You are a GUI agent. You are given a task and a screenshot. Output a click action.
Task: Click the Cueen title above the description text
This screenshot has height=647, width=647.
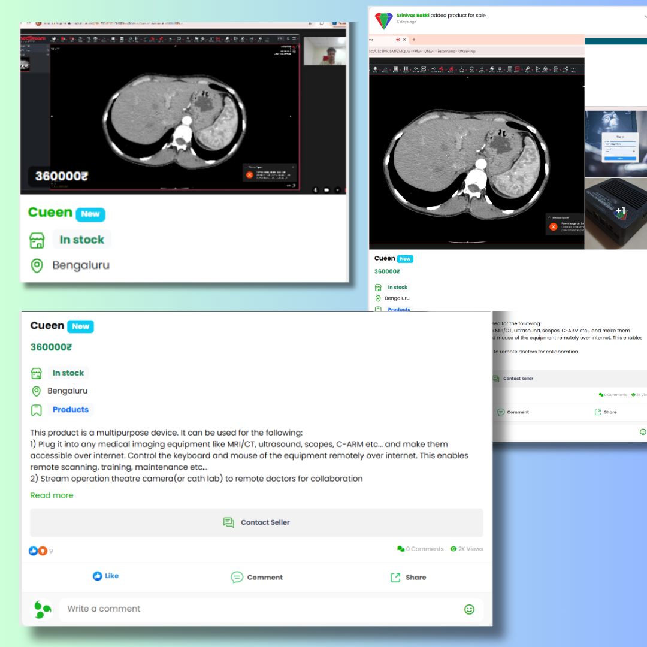(x=47, y=325)
